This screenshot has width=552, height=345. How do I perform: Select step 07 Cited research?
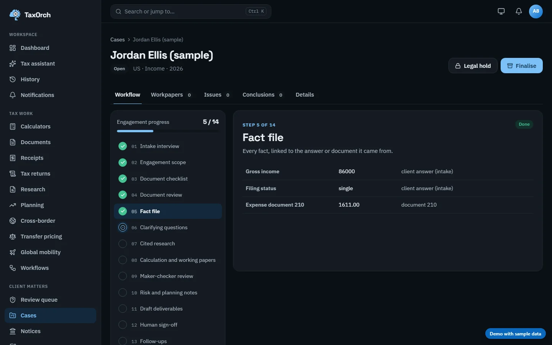click(x=168, y=244)
